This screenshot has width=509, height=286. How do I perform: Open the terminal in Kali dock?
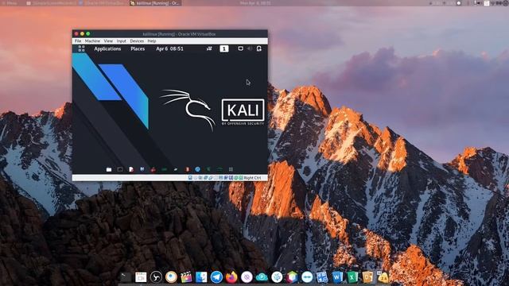pos(120,169)
